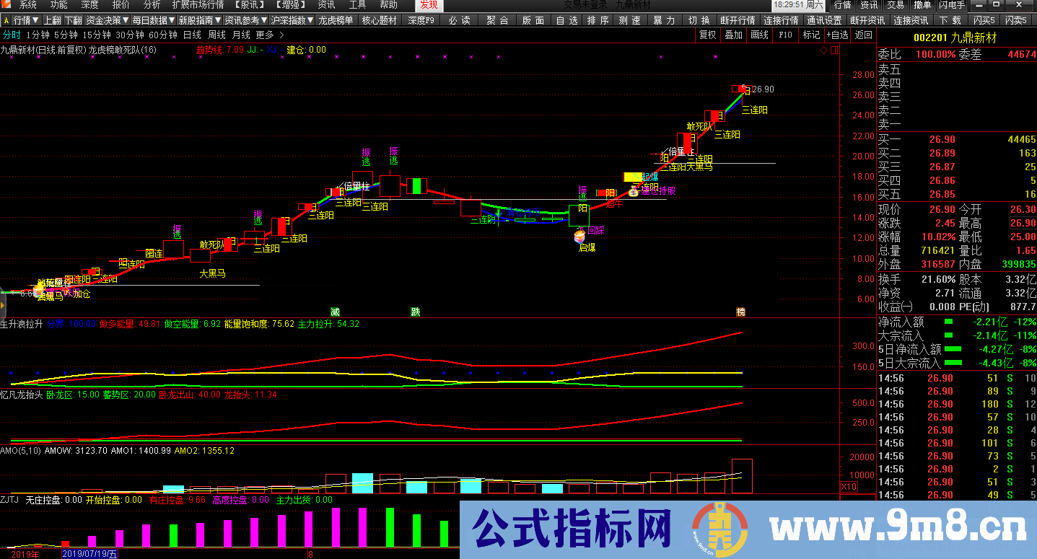Click the 闪电手 button in title bar
Image resolution: width=1037 pixels, height=559 pixels.
(x=952, y=5)
